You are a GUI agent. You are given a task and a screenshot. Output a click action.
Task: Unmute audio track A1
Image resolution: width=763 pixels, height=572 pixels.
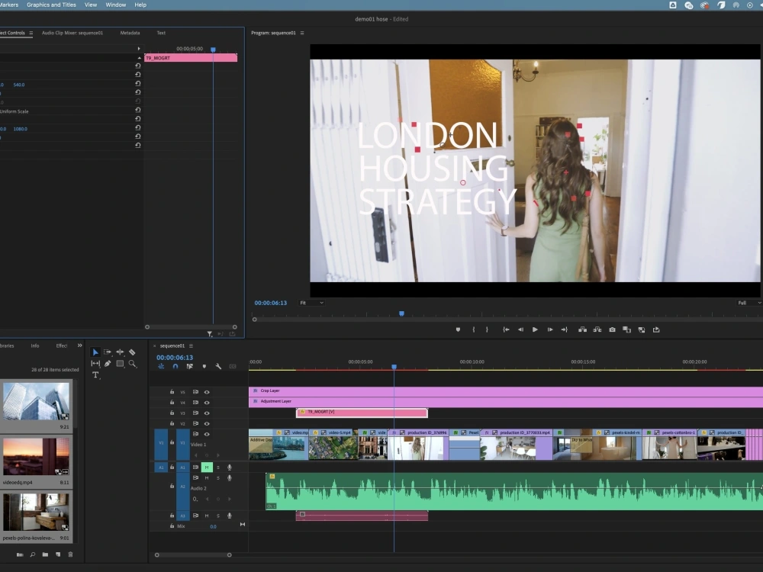pyautogui.click(x=207, y=468)
